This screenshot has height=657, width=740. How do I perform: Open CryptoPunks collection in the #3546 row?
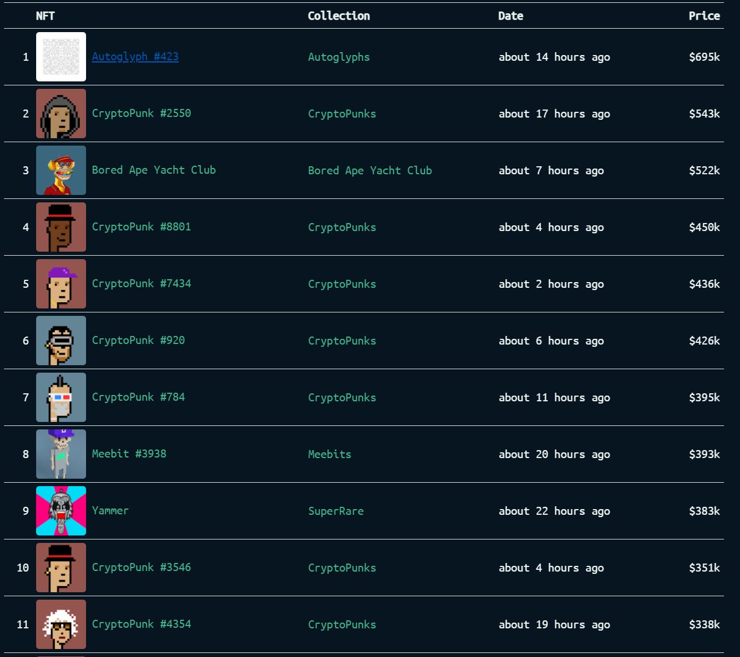point(342,568)
